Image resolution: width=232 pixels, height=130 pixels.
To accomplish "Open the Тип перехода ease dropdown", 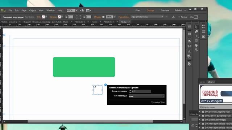I will tap(146, 96).
